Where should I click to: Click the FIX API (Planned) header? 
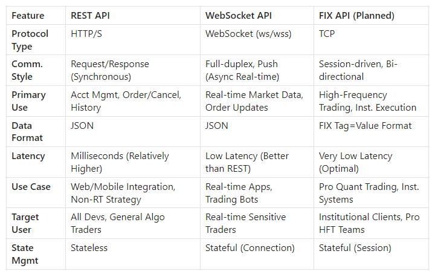(x=371, y=16)
